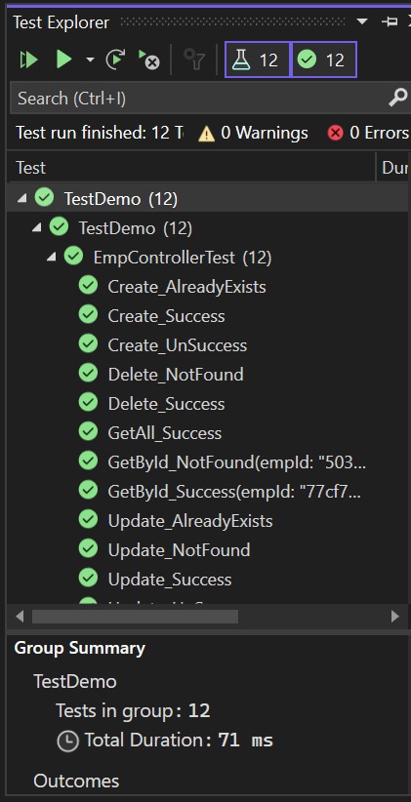
Task: Collapse the top-level TestDemo (12) node
Action: 21,198
